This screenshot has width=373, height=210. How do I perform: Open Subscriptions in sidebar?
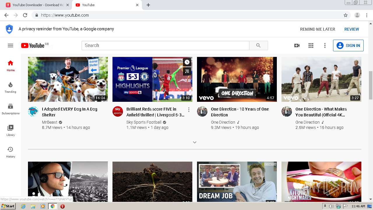click(x=10, y=109)
